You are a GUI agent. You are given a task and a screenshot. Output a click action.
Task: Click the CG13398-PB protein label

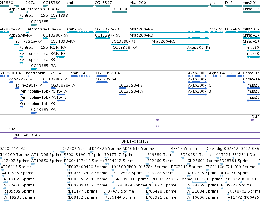tap(130, 85)
